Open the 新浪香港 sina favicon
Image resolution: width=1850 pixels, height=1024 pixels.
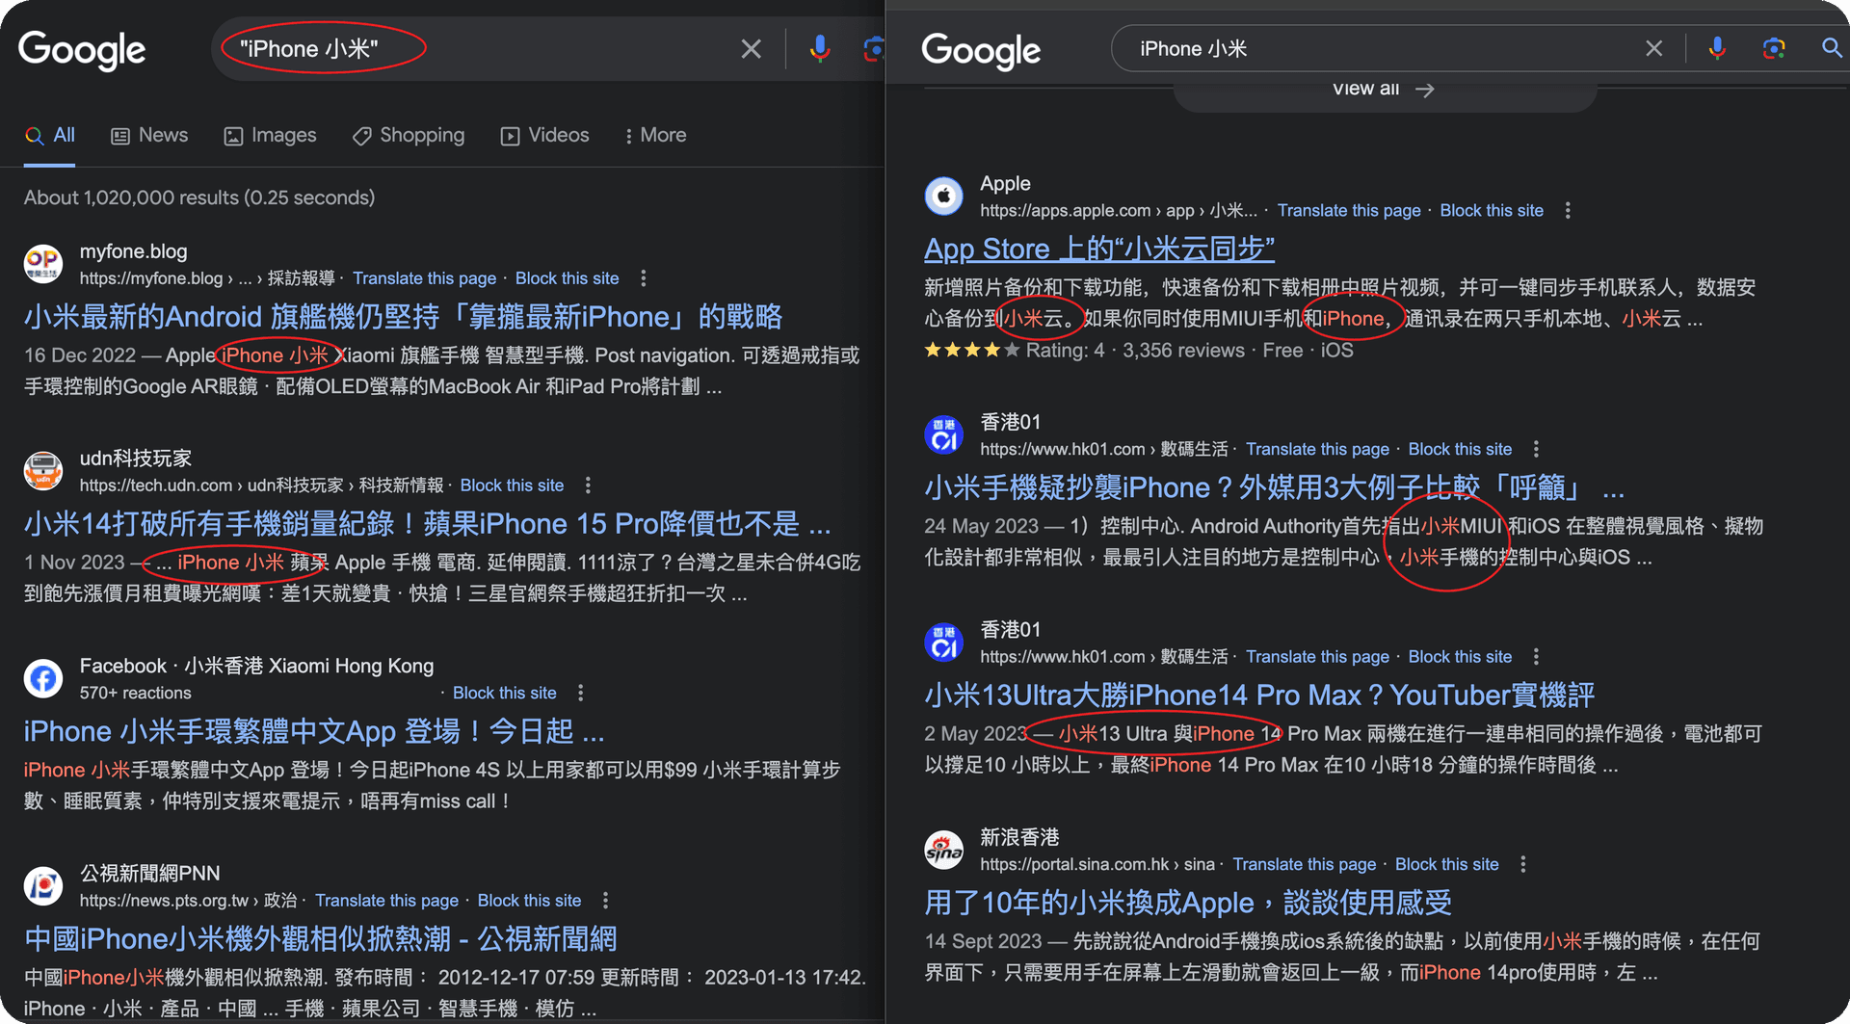(944, 850)
